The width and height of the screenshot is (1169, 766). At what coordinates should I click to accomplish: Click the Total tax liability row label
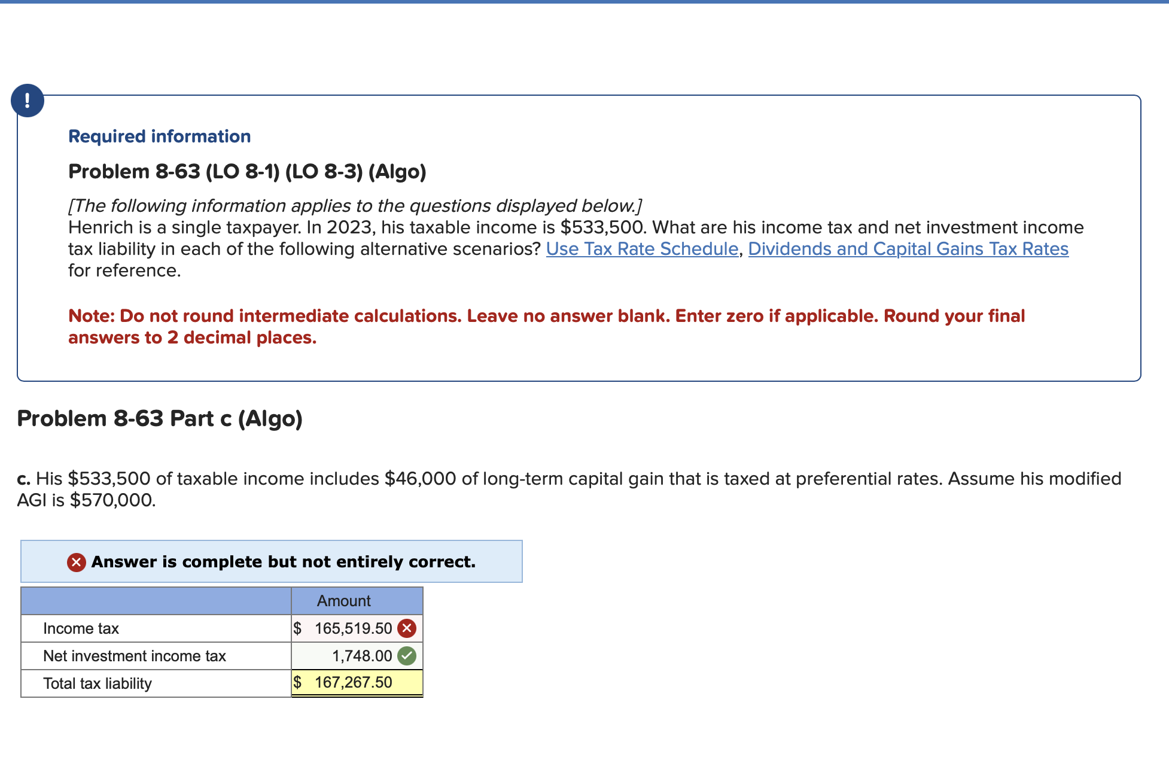click(x=98, y=683)
